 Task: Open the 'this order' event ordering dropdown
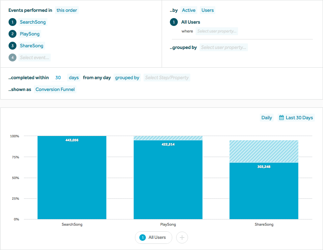(67, 10)
